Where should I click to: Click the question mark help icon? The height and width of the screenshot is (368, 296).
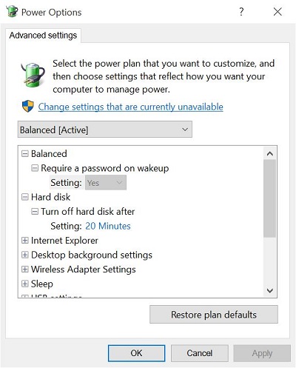point(241,11)
